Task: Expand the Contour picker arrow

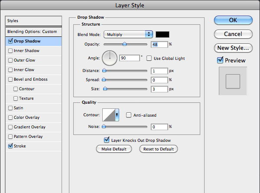Action: (x=117, y=115)
